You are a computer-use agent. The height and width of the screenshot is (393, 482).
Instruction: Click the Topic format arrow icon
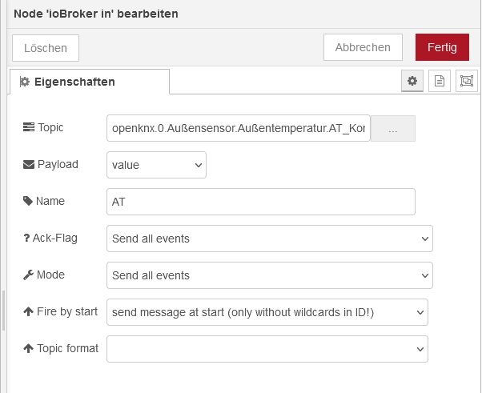pos(29,348)
